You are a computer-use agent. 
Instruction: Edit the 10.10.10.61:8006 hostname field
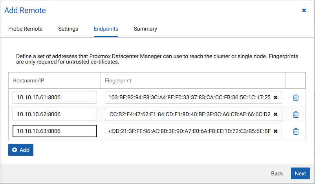point(55,97)
